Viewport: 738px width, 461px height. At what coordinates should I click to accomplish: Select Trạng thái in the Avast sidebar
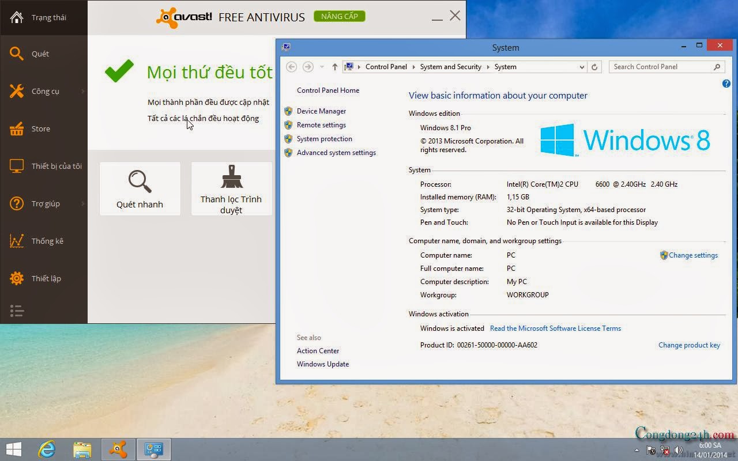point(49,17)
